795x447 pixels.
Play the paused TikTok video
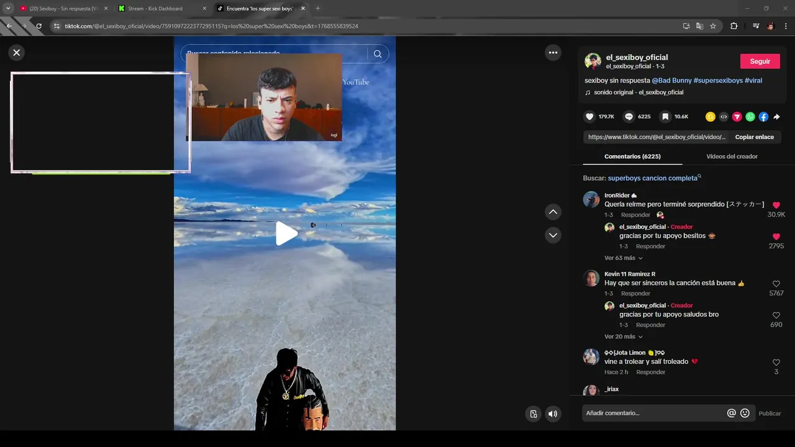point(286,233)
